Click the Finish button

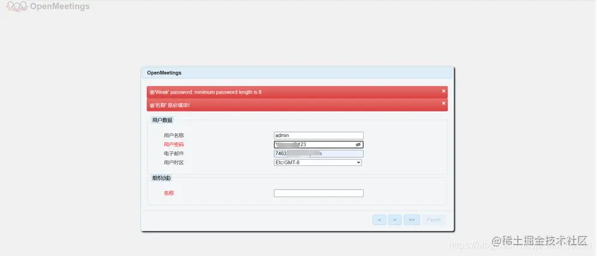(433, 220)
